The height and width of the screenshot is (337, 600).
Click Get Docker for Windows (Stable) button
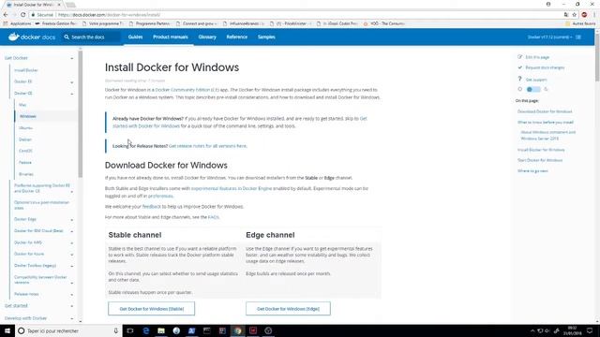pos(152,309)
